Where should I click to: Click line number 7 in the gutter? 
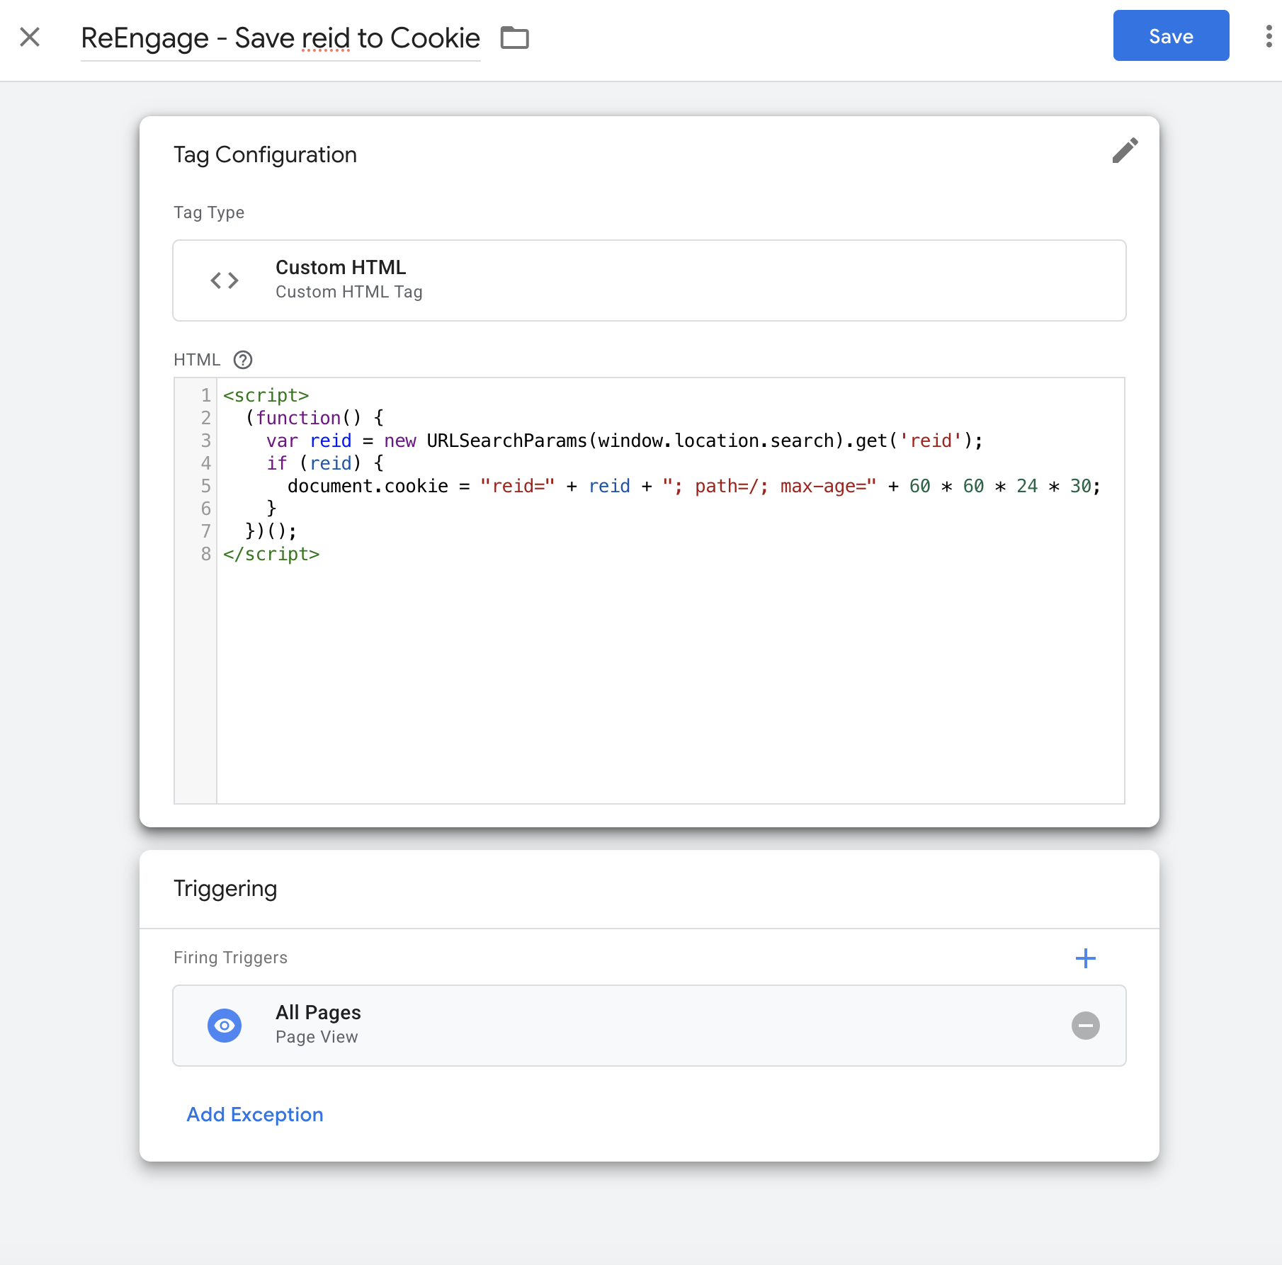[x=205, y=531]
